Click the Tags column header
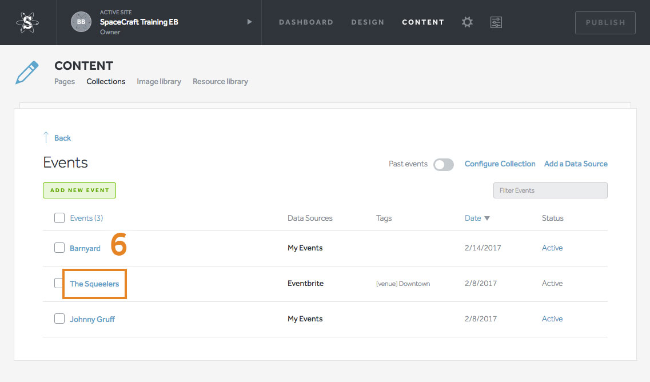Screen dimensions: 650x382 point(384,218)
